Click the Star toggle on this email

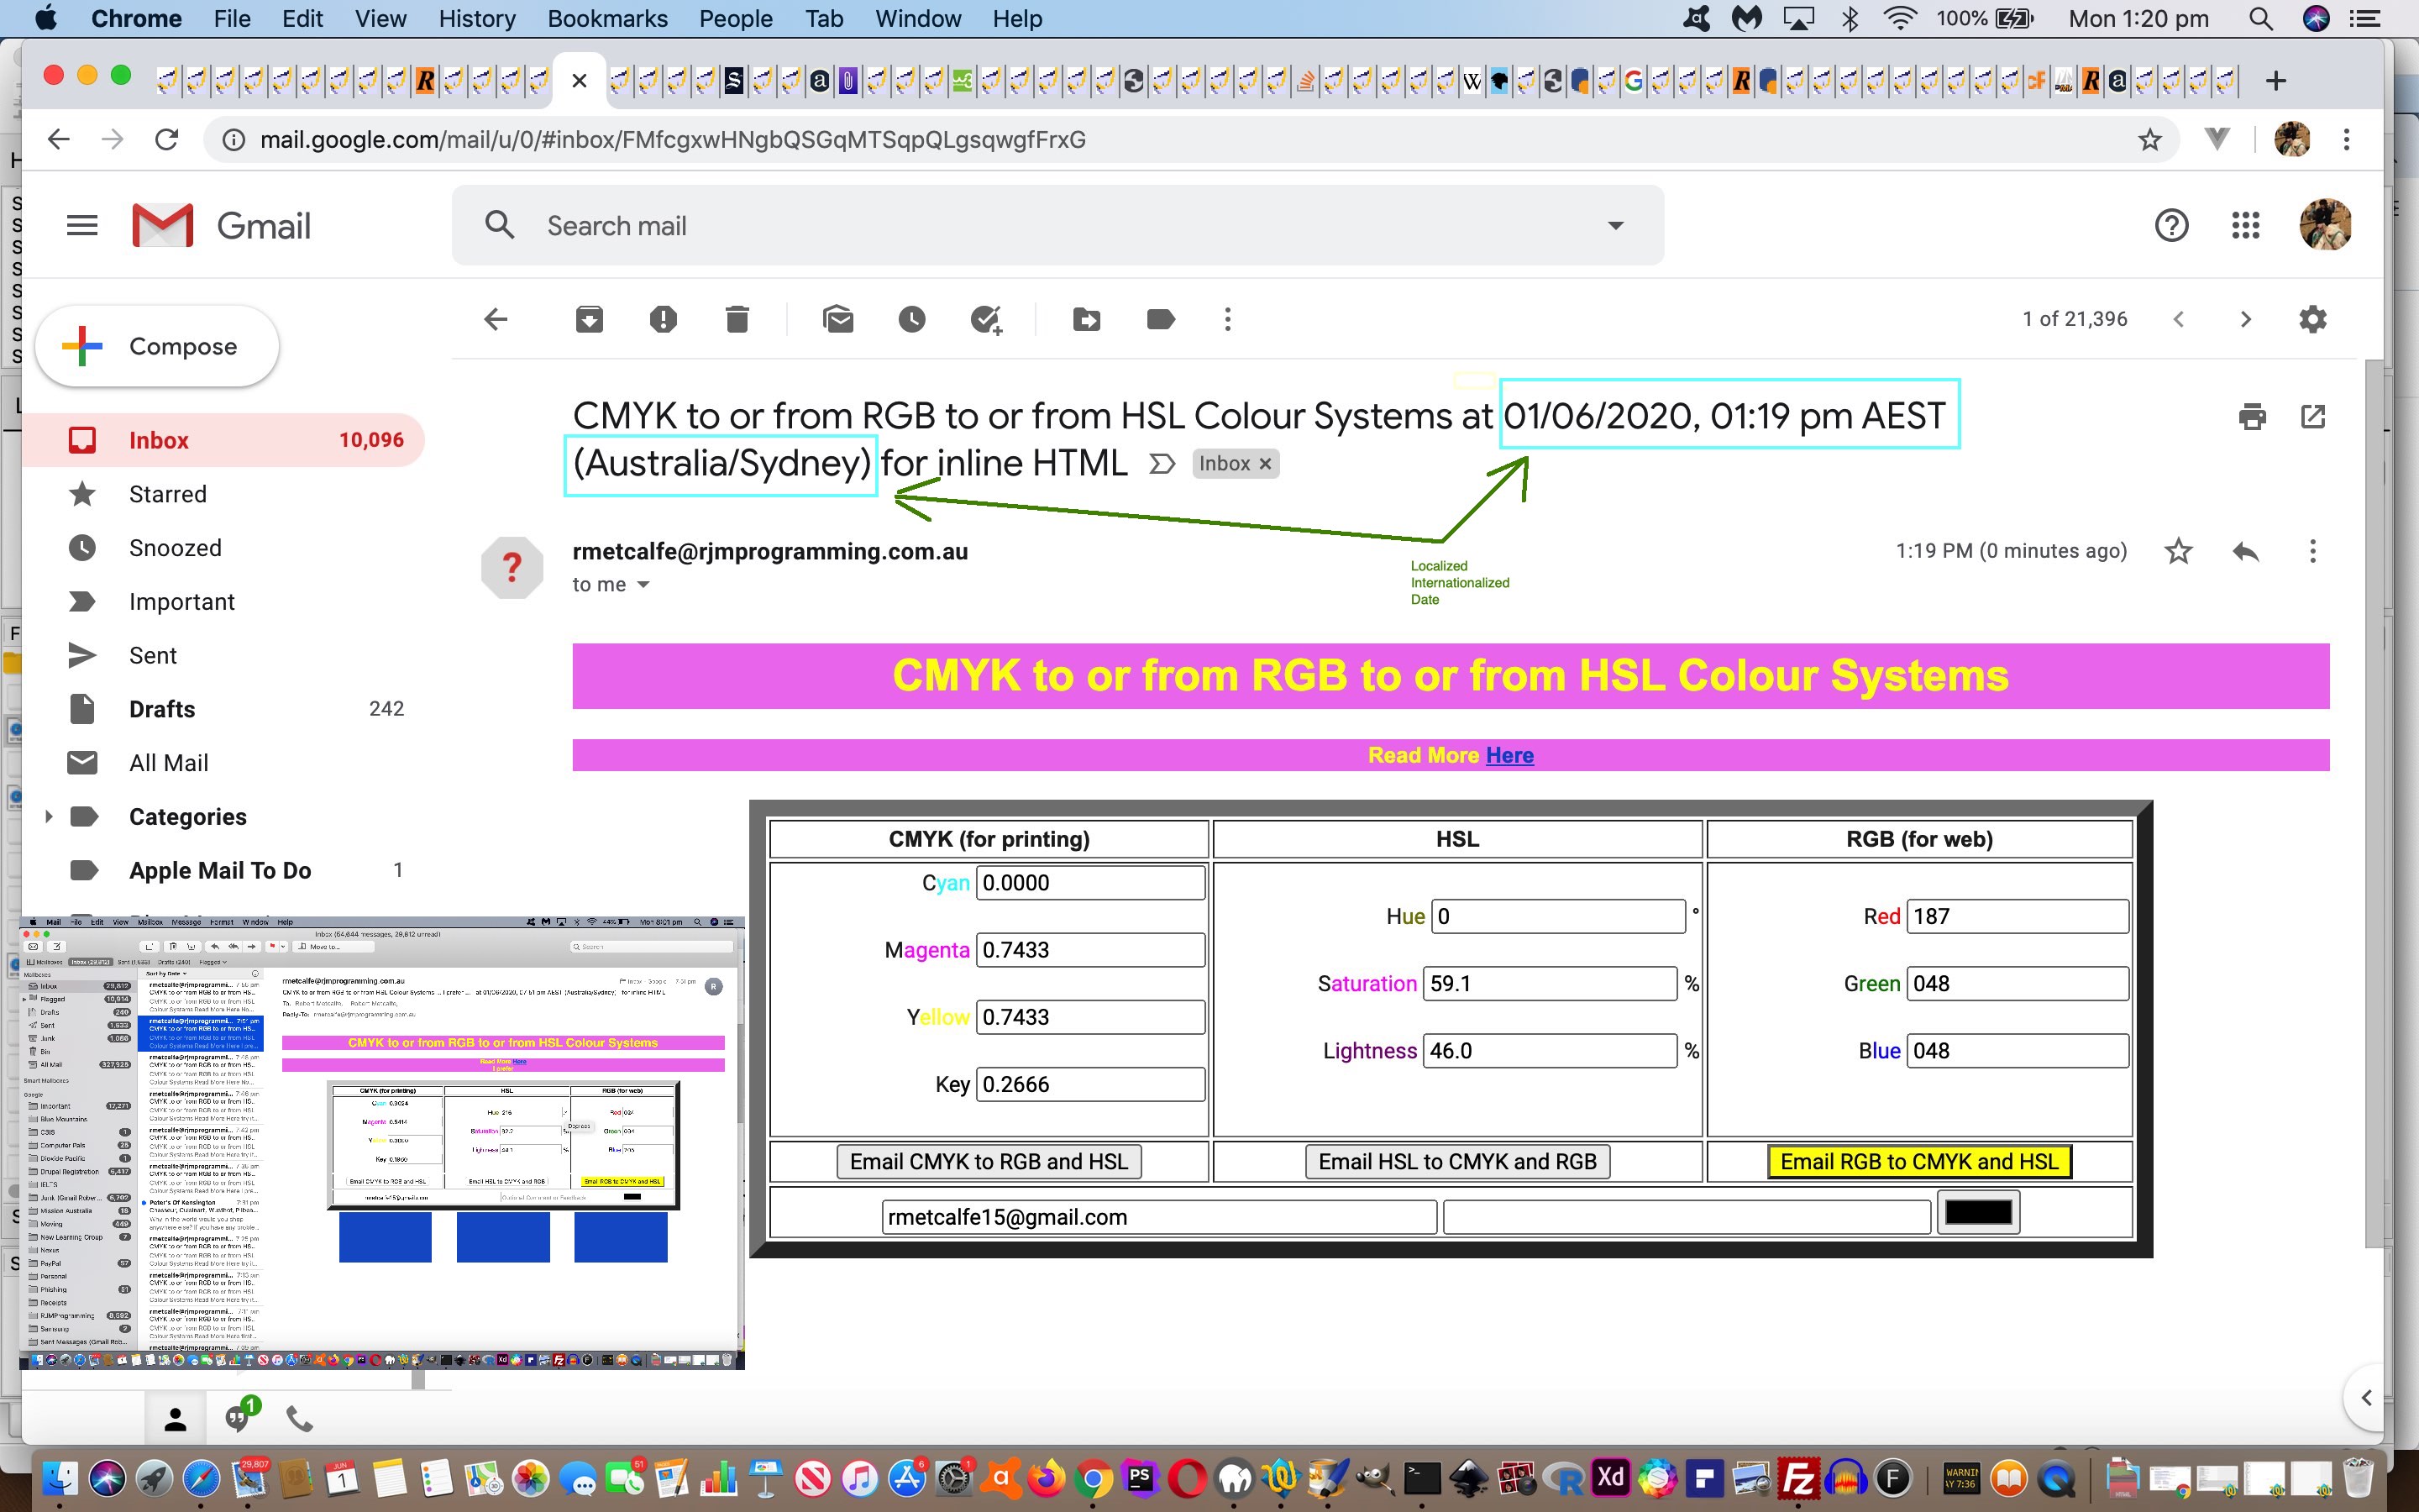click(2177, 552)
